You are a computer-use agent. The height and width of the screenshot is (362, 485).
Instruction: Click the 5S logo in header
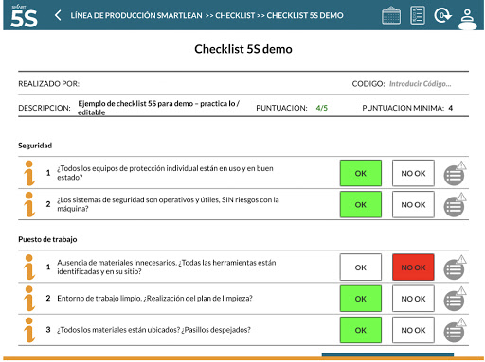click(24, 16)
